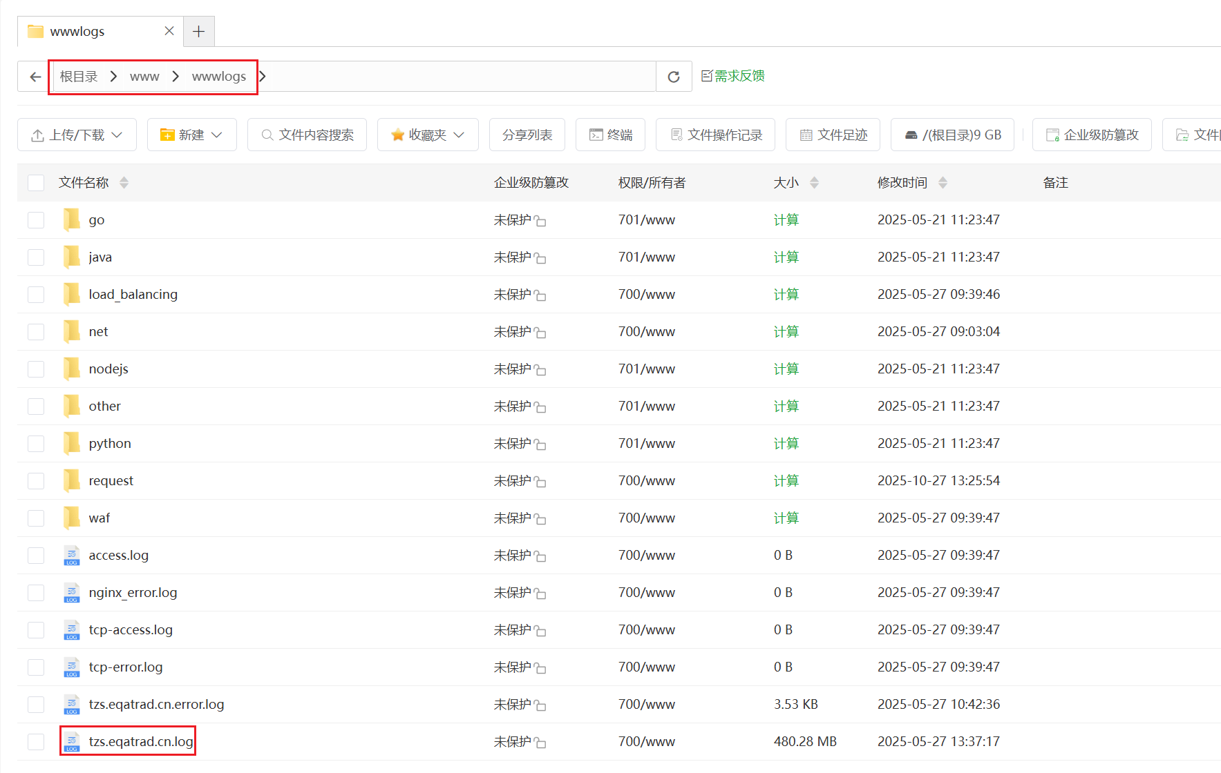Select checkbox for access.log file
Screen dimensions: 1221x773
coord(36,556)
